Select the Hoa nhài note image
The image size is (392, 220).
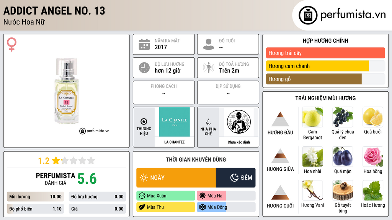(x=312, y=157)
